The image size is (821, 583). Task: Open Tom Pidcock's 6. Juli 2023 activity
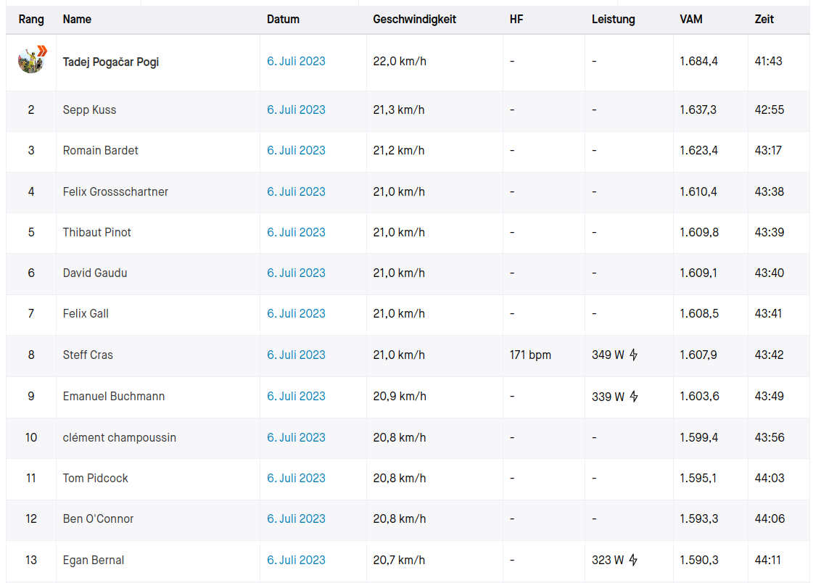click(296, 478)
